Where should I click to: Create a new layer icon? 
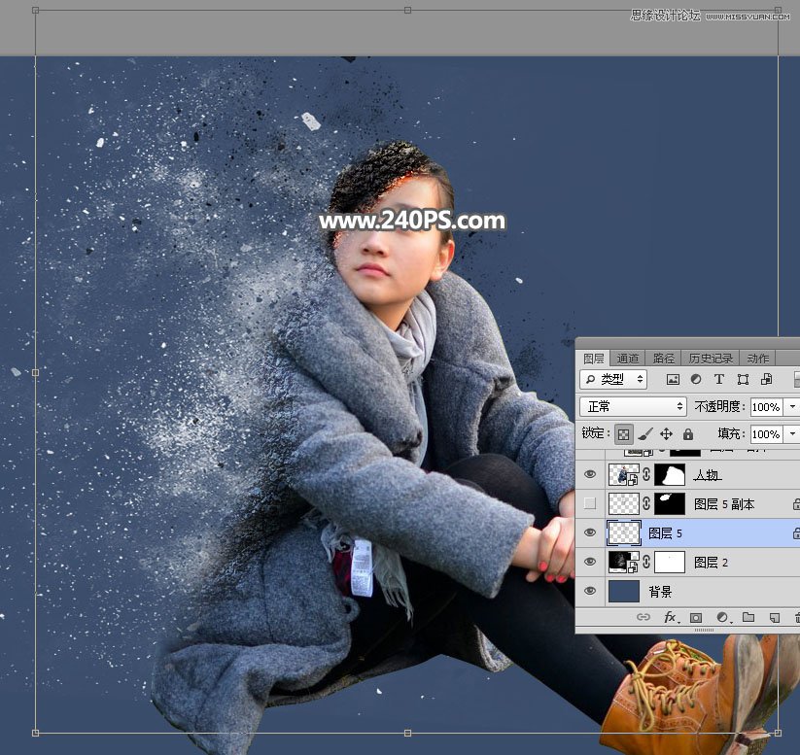[x=774, y=617]
